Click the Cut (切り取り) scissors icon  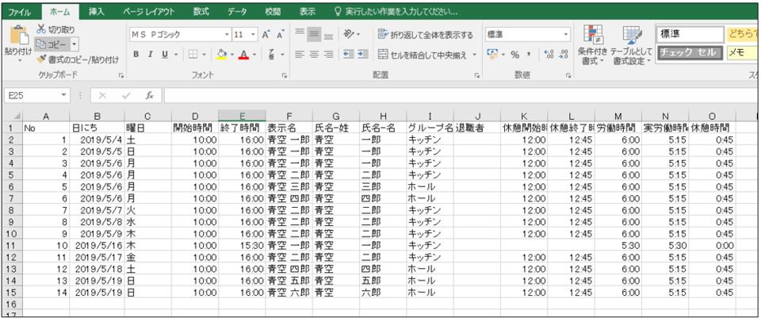click(41, 29)
